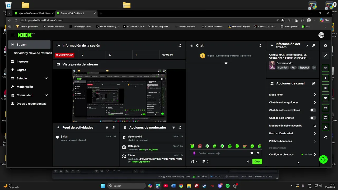Viewport: 338px width, 190px height.
Task: Click the red angry emote above chat input
Action: (200, 146)
